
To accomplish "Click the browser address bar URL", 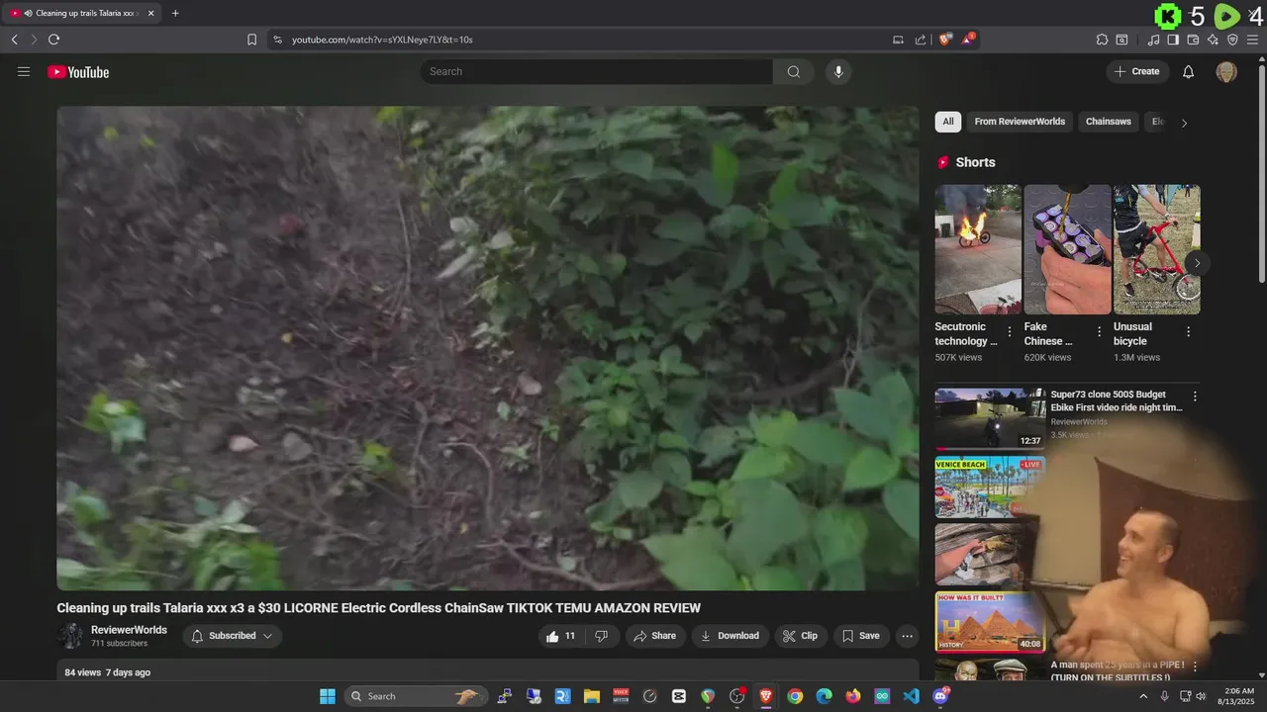I will pos(382,40).
